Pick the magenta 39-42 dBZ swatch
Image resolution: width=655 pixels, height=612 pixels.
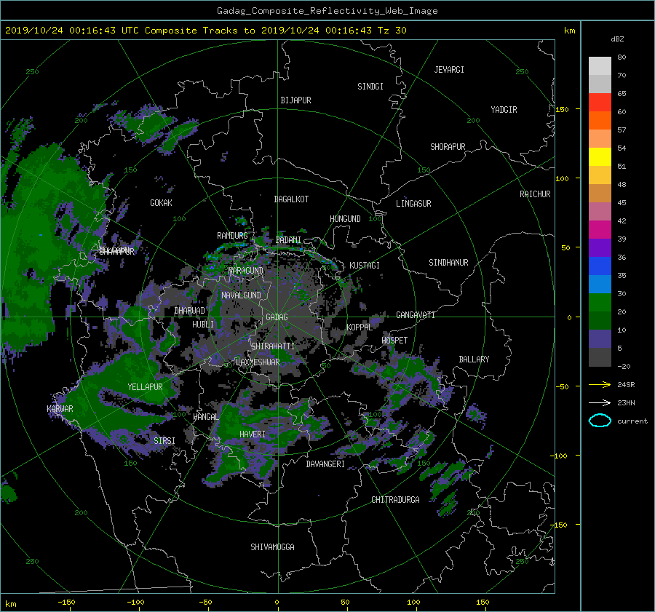[600, 230]
